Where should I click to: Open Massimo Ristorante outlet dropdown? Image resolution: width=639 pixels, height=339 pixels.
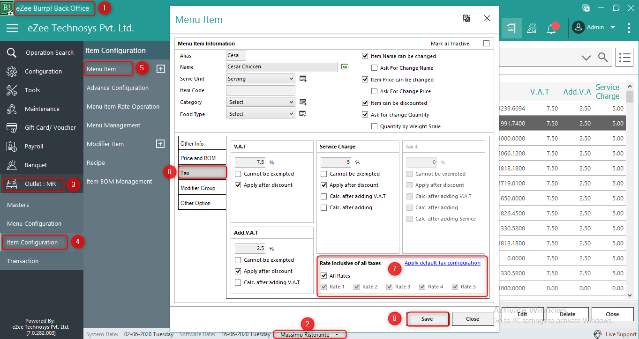[309, 334]
